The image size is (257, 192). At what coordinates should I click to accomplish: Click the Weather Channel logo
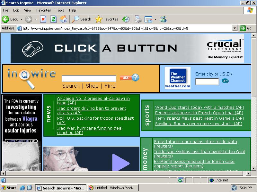[178, 78]
